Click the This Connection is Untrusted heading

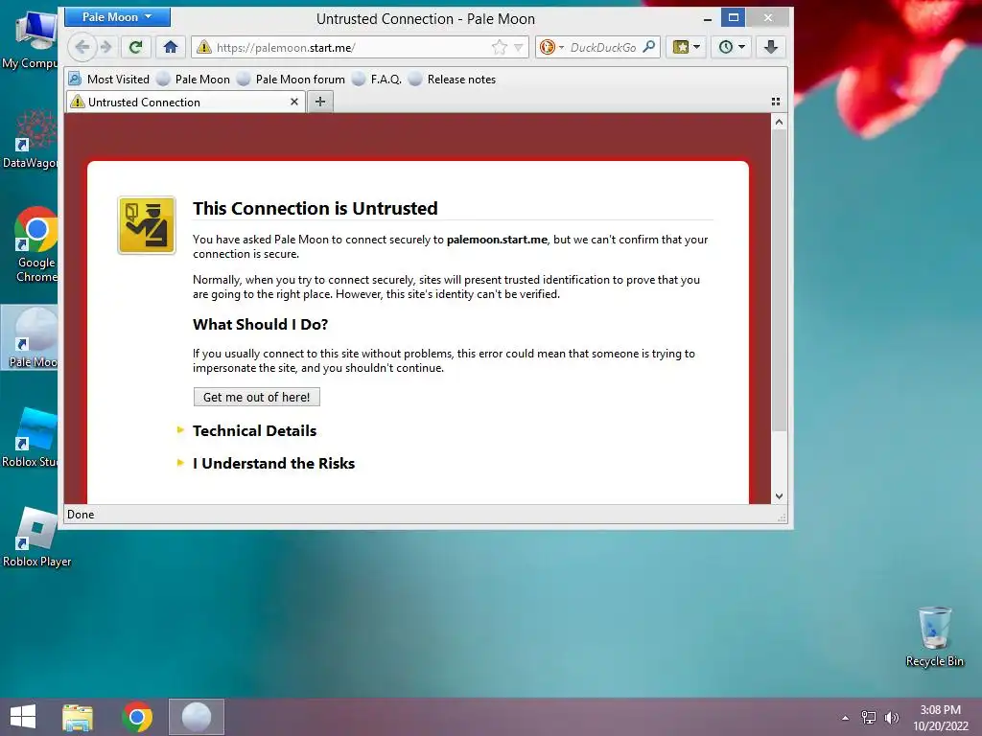315,208
